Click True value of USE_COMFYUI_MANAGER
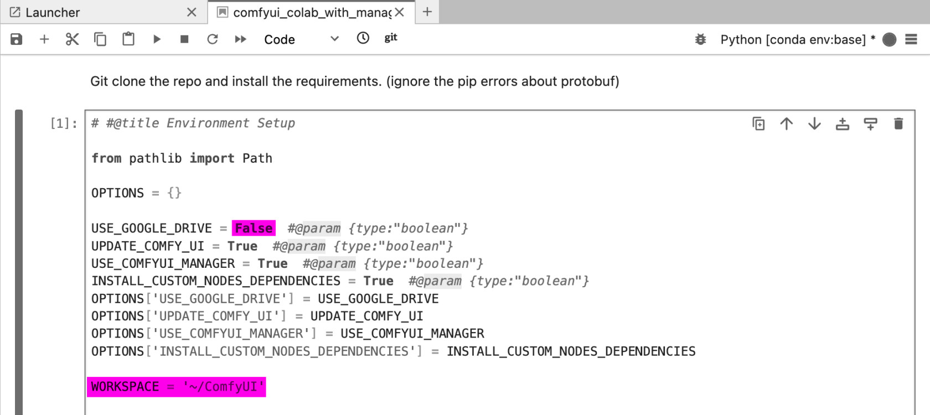 point(273,263)
